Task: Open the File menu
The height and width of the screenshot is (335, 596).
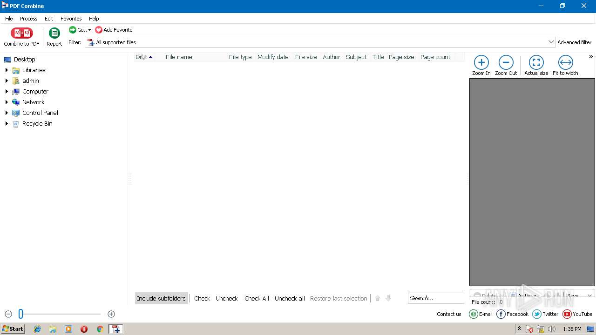Action: pos(9,19)
